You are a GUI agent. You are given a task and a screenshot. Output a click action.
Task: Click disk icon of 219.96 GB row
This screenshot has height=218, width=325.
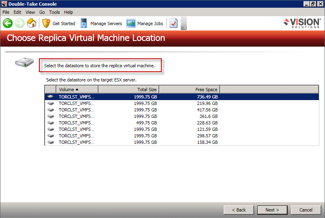(x=51, y=103)
